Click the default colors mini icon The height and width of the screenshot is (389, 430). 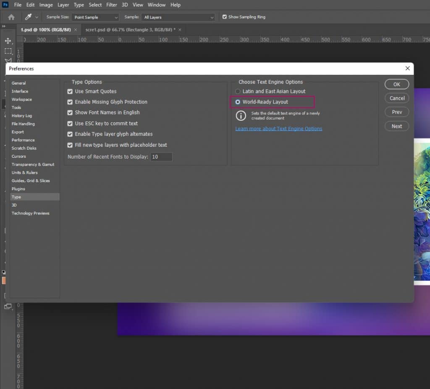pyautogui.click(x=4, y=272)
